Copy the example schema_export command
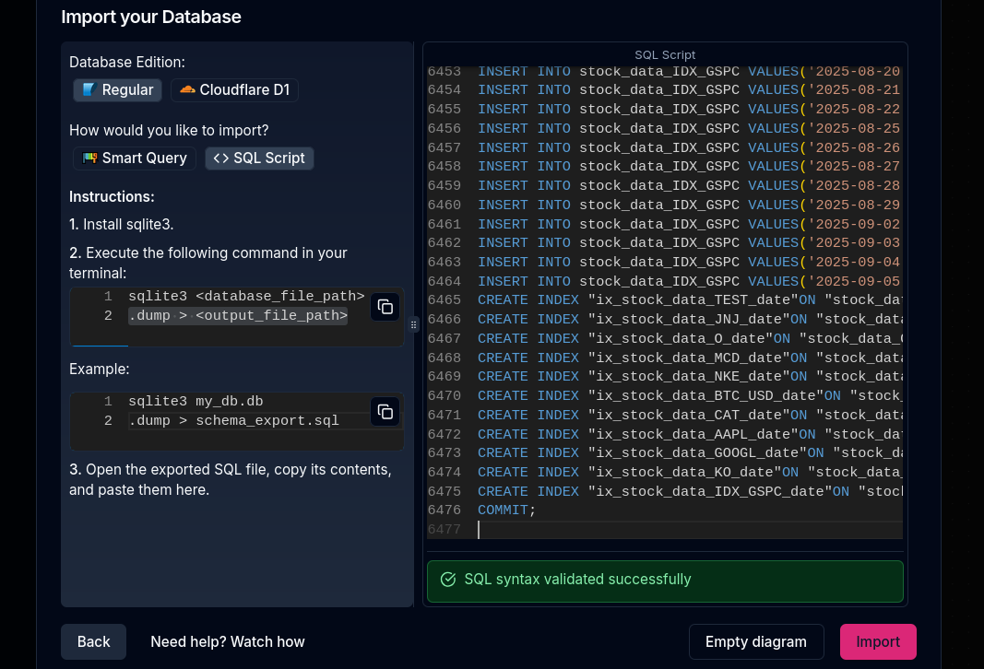The image size is (984, 669). [385, 411]
